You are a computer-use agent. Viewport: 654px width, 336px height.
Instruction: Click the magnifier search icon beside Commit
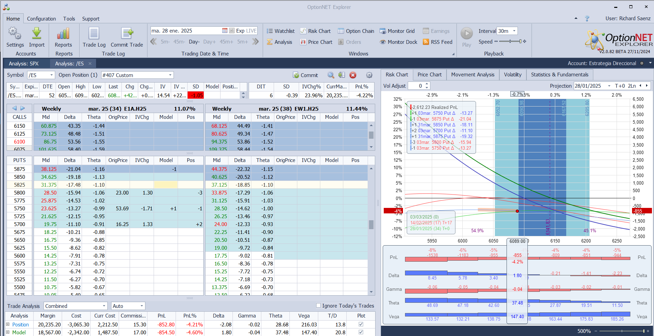click(x=331, y=75)
